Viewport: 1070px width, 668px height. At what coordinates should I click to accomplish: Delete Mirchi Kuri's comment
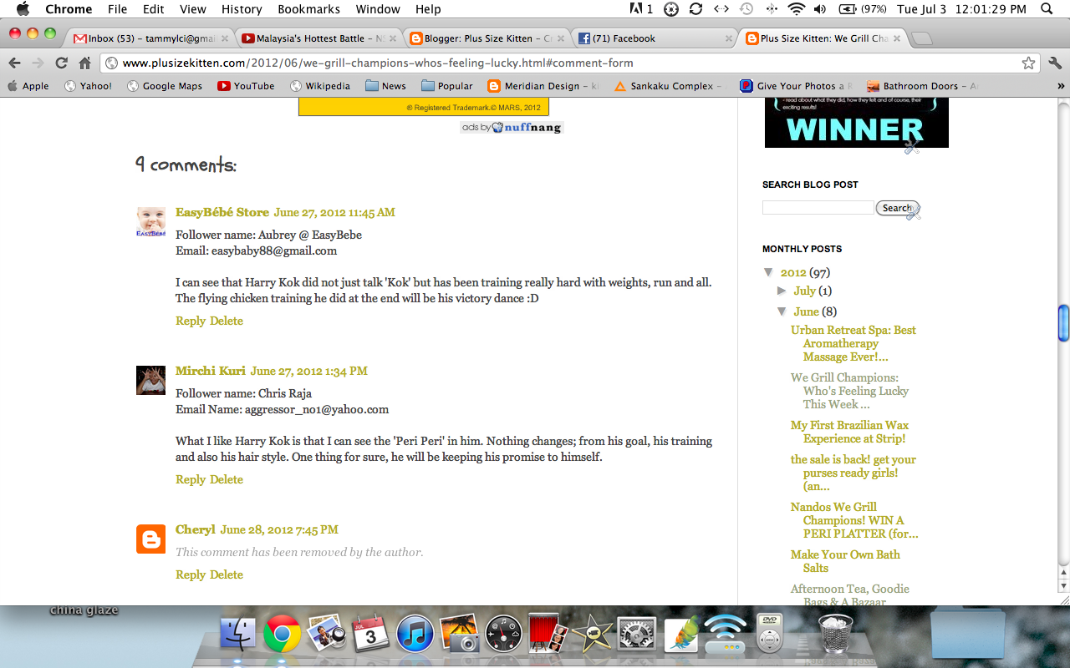(227, 479)
